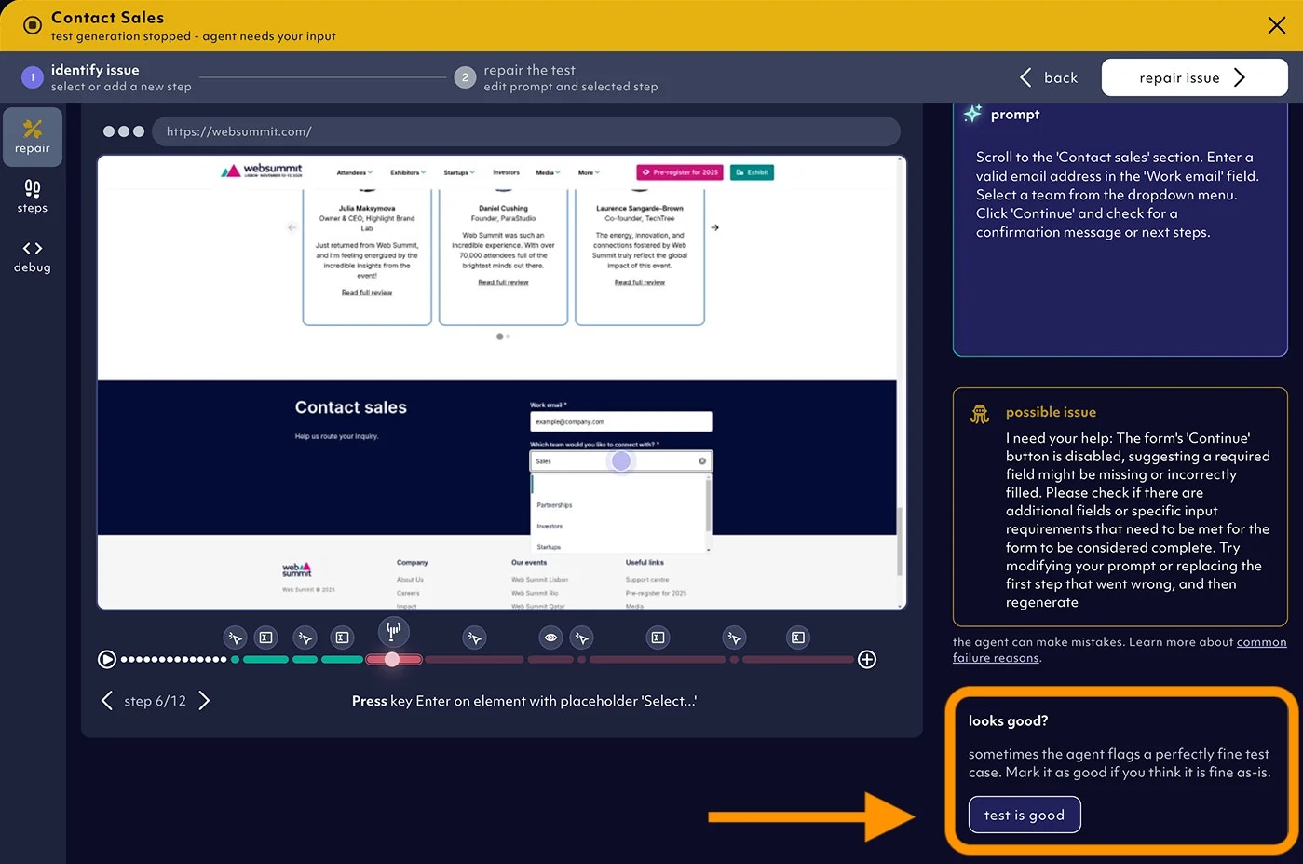Read Laurence Sangarde-Brown's full review
This screenshot has height=864, width=1303.
coord(640,282)
